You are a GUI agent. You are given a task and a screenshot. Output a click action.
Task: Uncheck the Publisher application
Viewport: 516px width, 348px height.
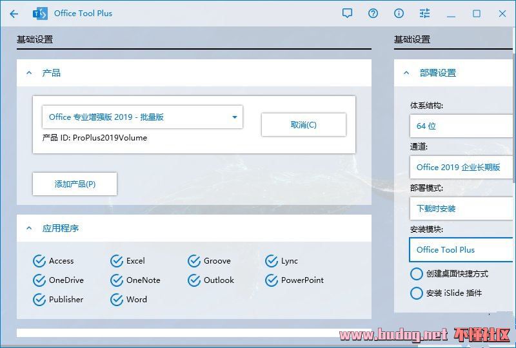[58, 300]
